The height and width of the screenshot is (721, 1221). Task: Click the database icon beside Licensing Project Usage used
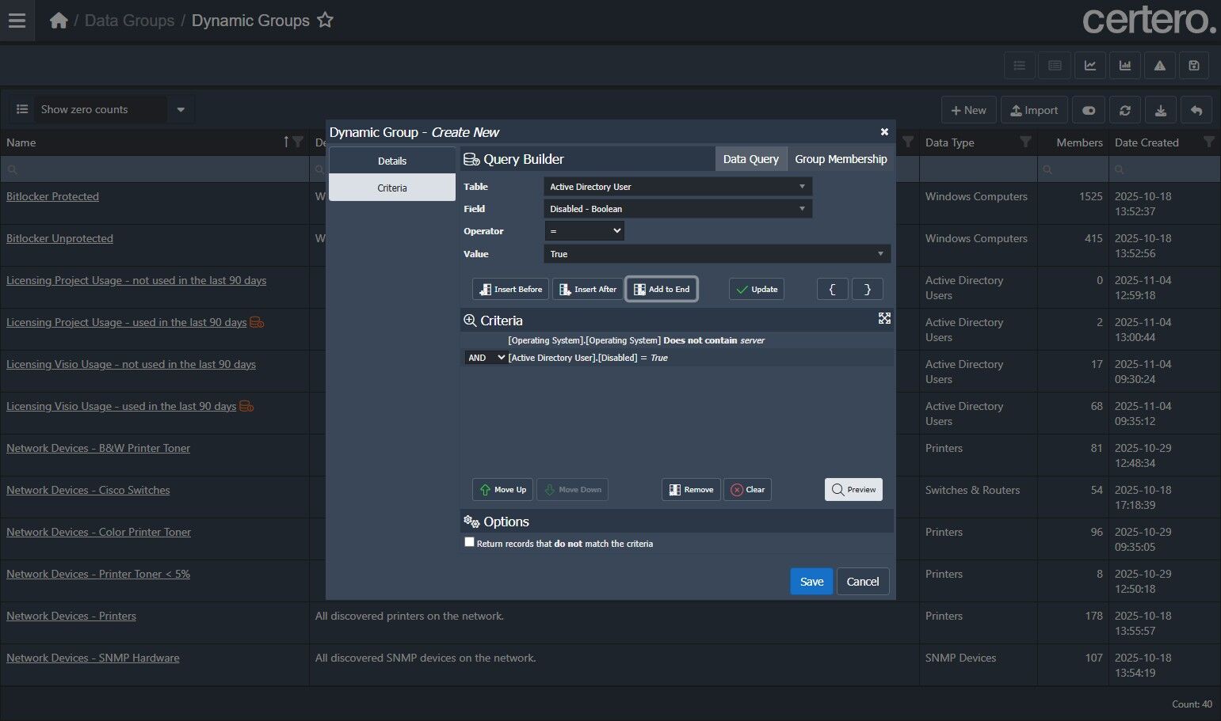coord(257,323)
